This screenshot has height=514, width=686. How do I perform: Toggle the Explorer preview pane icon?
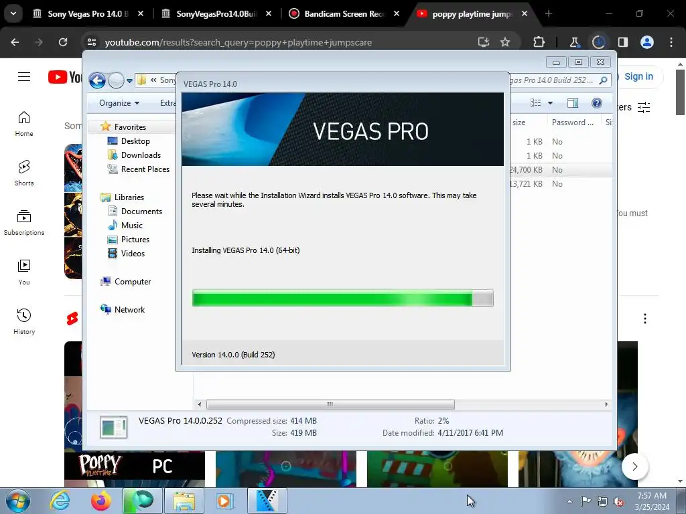pyautogui.click(x=573, y=103)
